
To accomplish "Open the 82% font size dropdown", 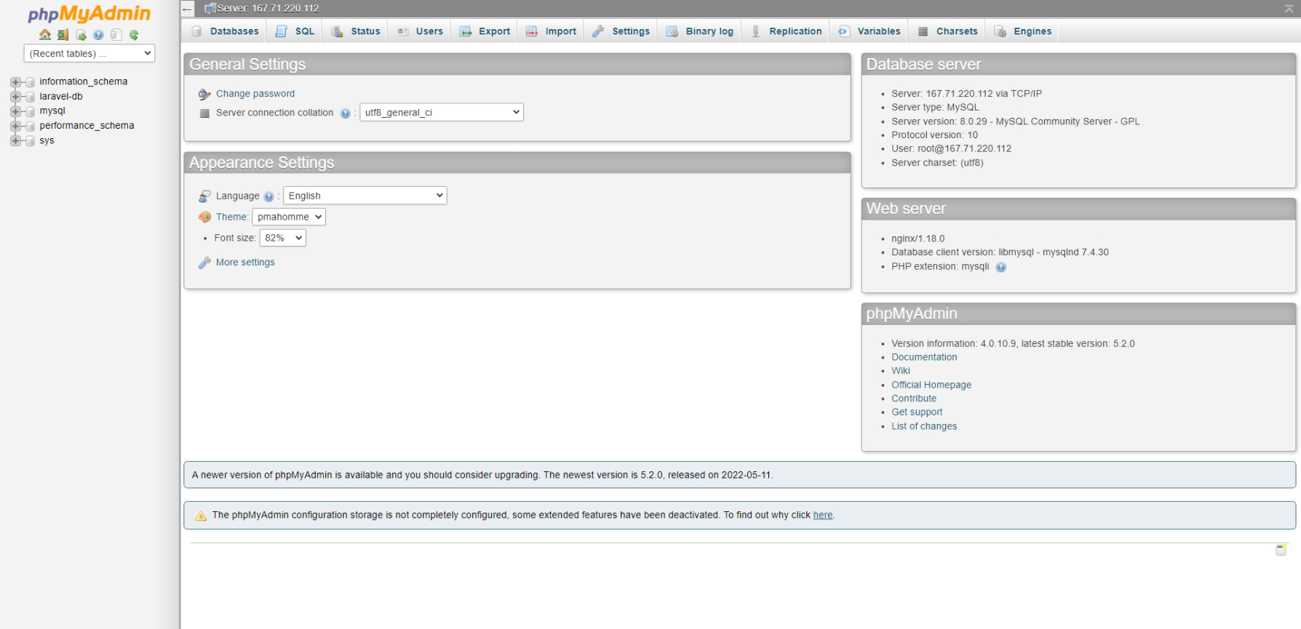I will point(283,238).
